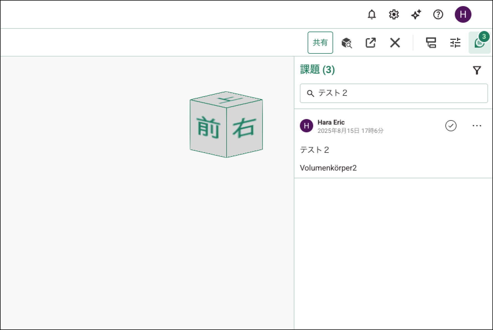Open the help question mark

pyautogui.click(x=438, y=14)
